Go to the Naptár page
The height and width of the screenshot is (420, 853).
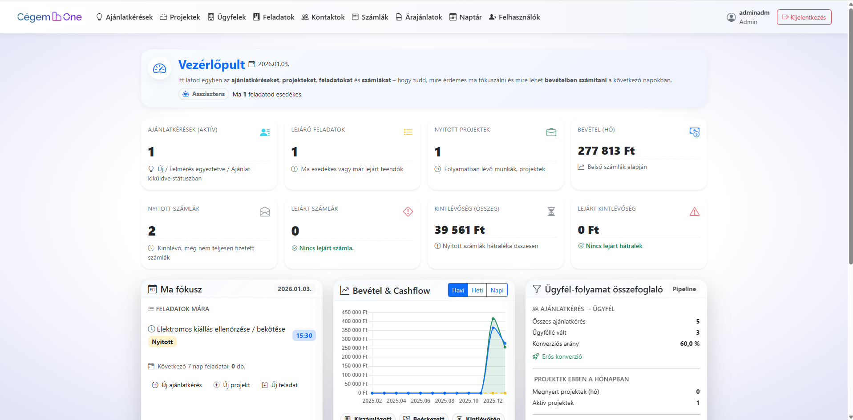click(465, 17)
